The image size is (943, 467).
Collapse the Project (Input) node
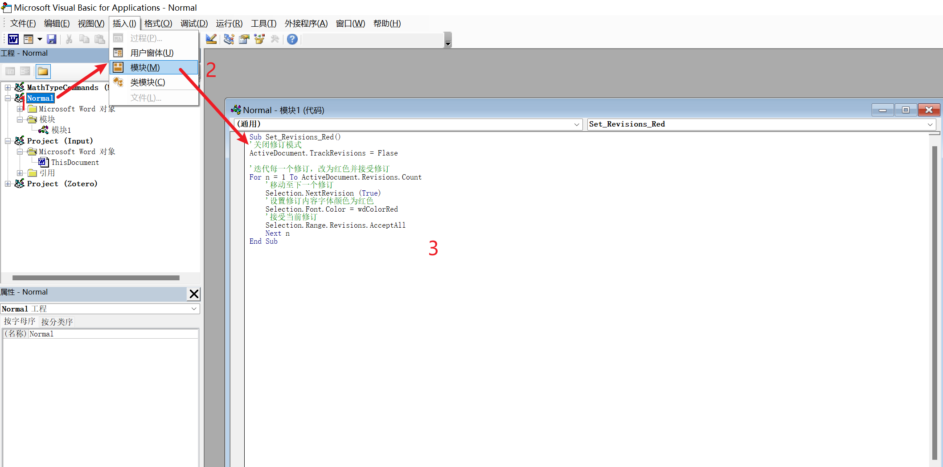8,141
